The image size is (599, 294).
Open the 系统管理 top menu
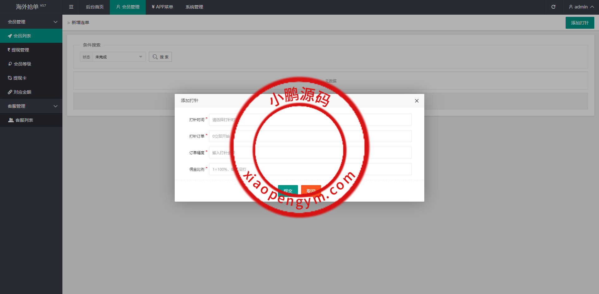tap(194, 7)
